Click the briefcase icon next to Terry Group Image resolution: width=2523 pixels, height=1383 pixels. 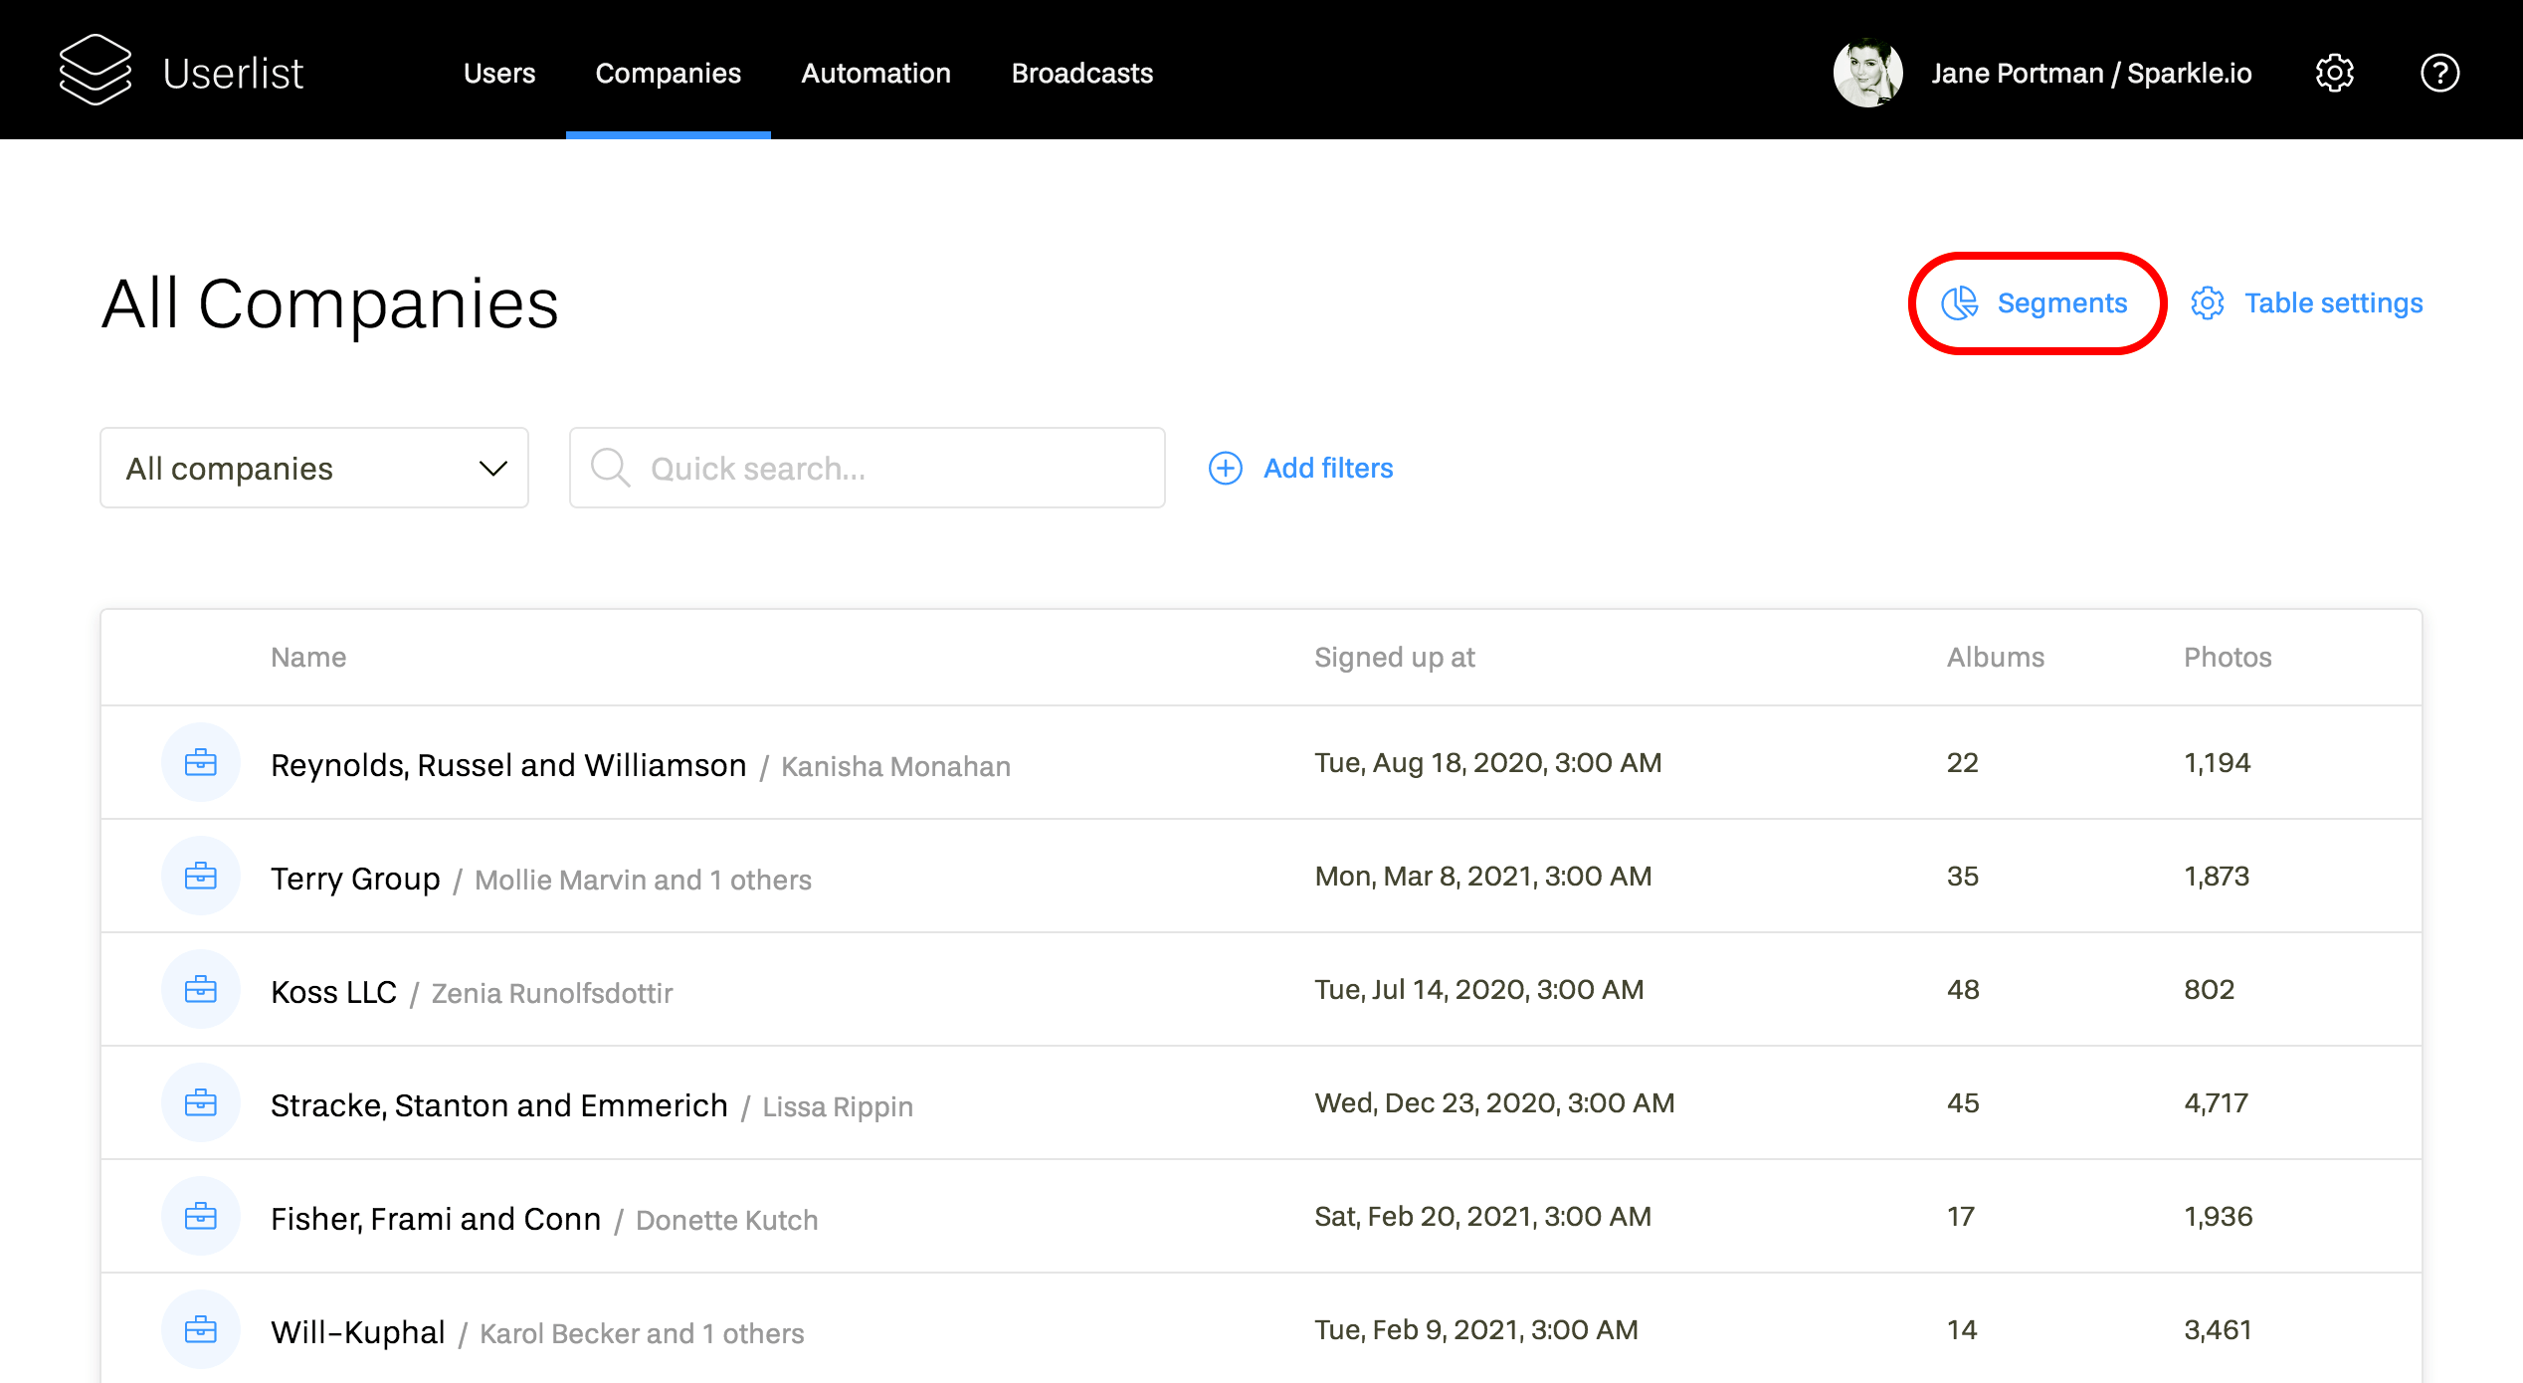click(x=200, y=876)
